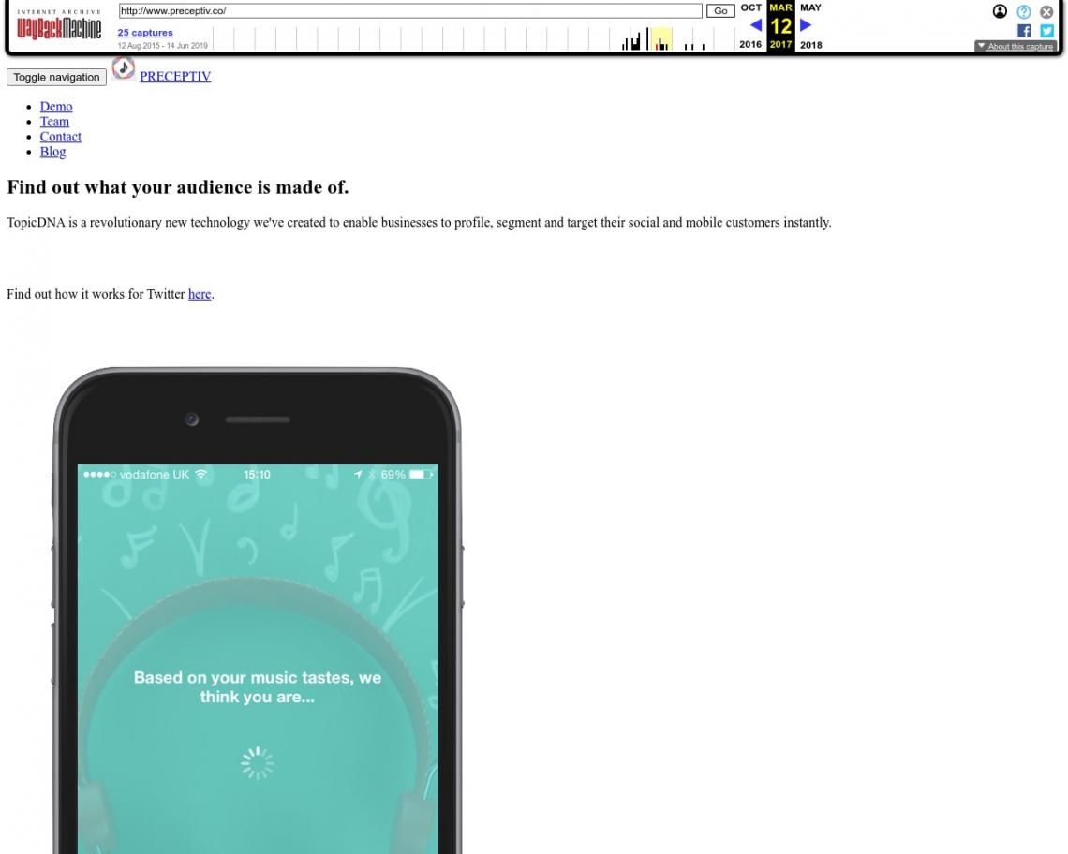Click the Go button

pyautogui.click(x=720, y=11)
